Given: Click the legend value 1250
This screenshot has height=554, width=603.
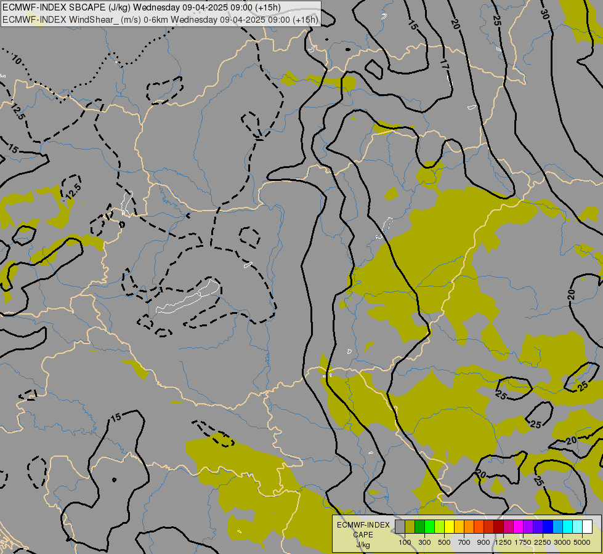Looking at the screenshot, I should (x=503, y=542).
